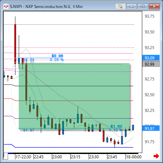Image resolution: width=163 pixels, height=163 pixels.
Task: Minimize the NXPI chart window
Action: pyautogui.click(x=132, y=6)
